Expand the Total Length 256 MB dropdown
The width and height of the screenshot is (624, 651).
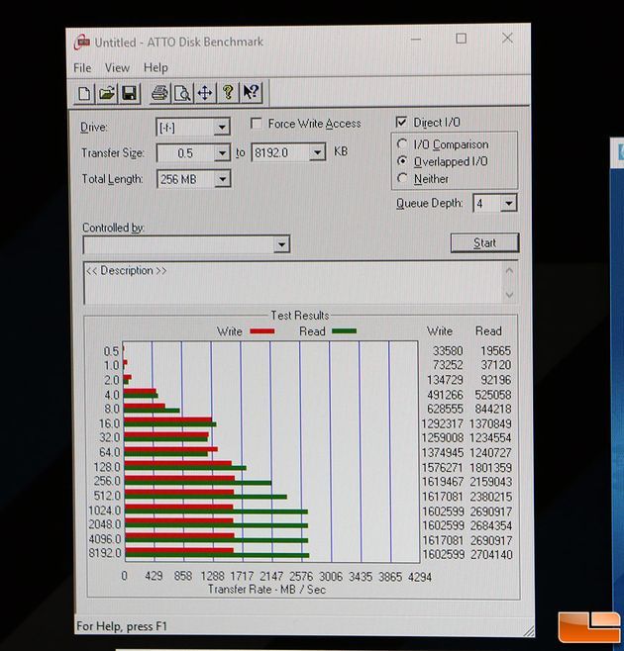click(223, 179)
